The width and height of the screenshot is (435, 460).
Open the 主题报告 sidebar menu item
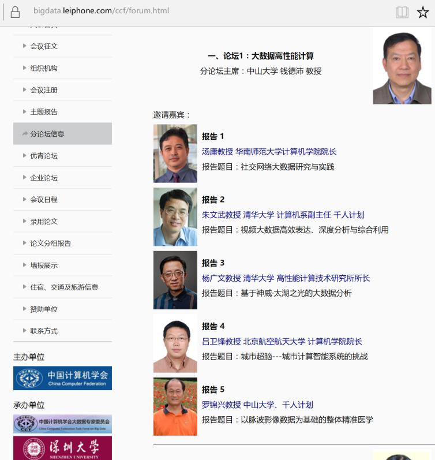tap(62, 112)
